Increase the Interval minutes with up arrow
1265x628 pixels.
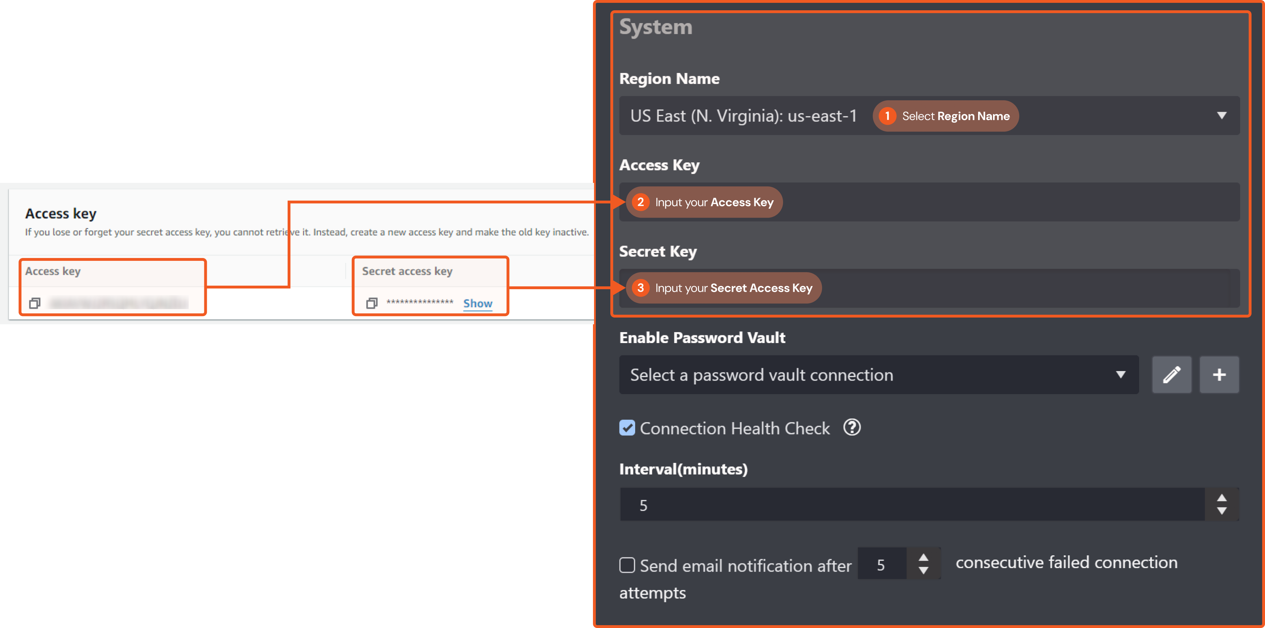[1222, 498]
